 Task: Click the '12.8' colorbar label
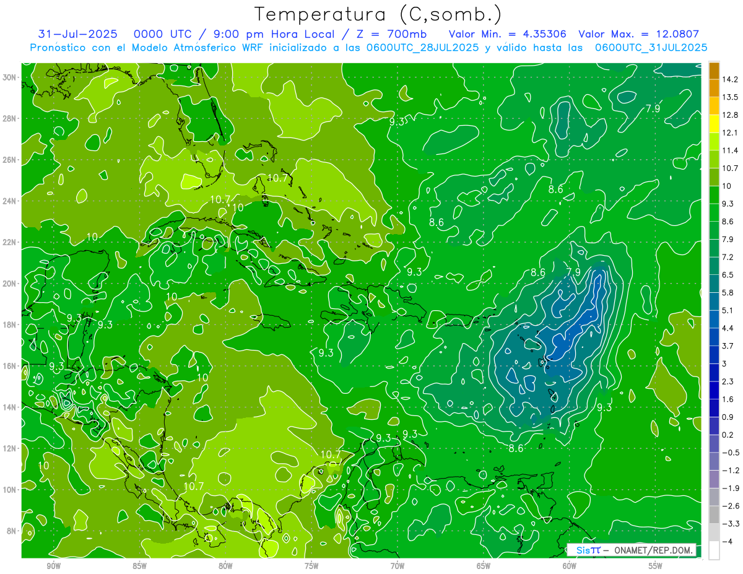click(x=729, y=115)
